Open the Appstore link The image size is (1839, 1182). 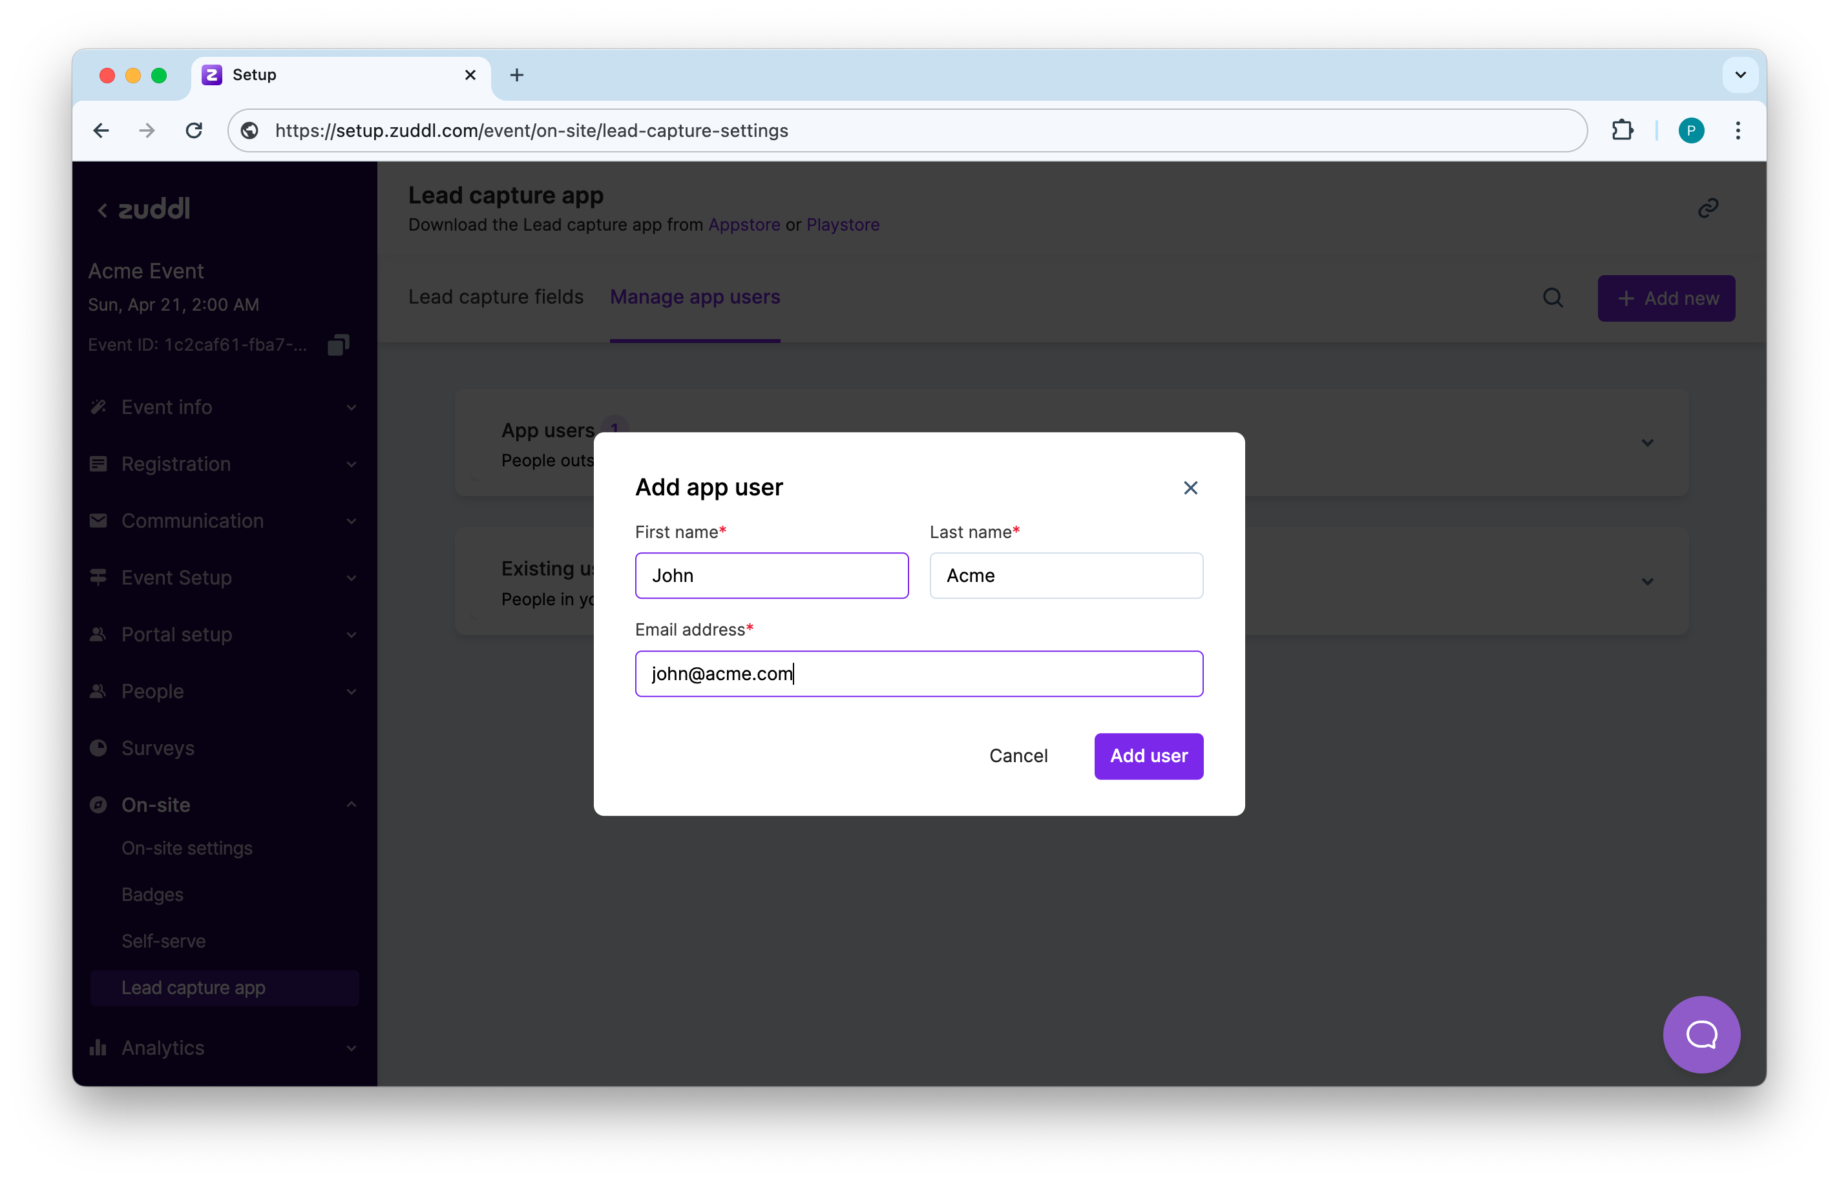(x=743, y=225)
